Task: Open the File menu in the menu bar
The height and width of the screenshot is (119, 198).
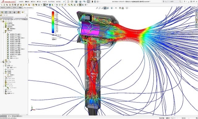Action: coord(21,2)
